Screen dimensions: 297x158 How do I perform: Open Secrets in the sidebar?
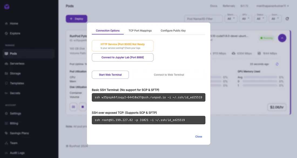point(15,93)
